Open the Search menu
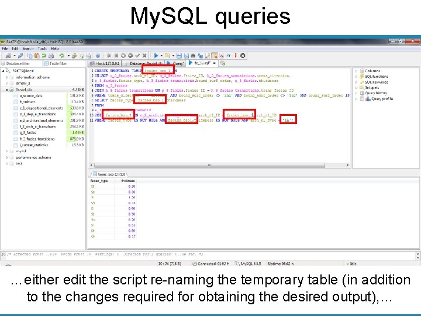421x316 pixels. coord(28,49)
